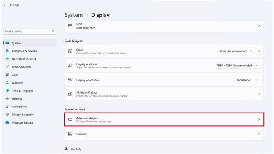
Task: Click the Personalization brush icon
Action: 7,67
